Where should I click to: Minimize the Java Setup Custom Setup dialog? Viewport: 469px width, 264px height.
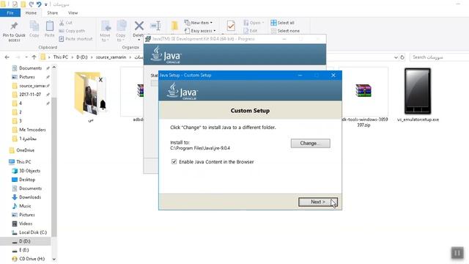coord(300,76)
